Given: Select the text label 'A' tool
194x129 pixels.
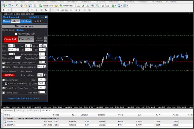Looking at the screenshot, I should coord(37,10).
